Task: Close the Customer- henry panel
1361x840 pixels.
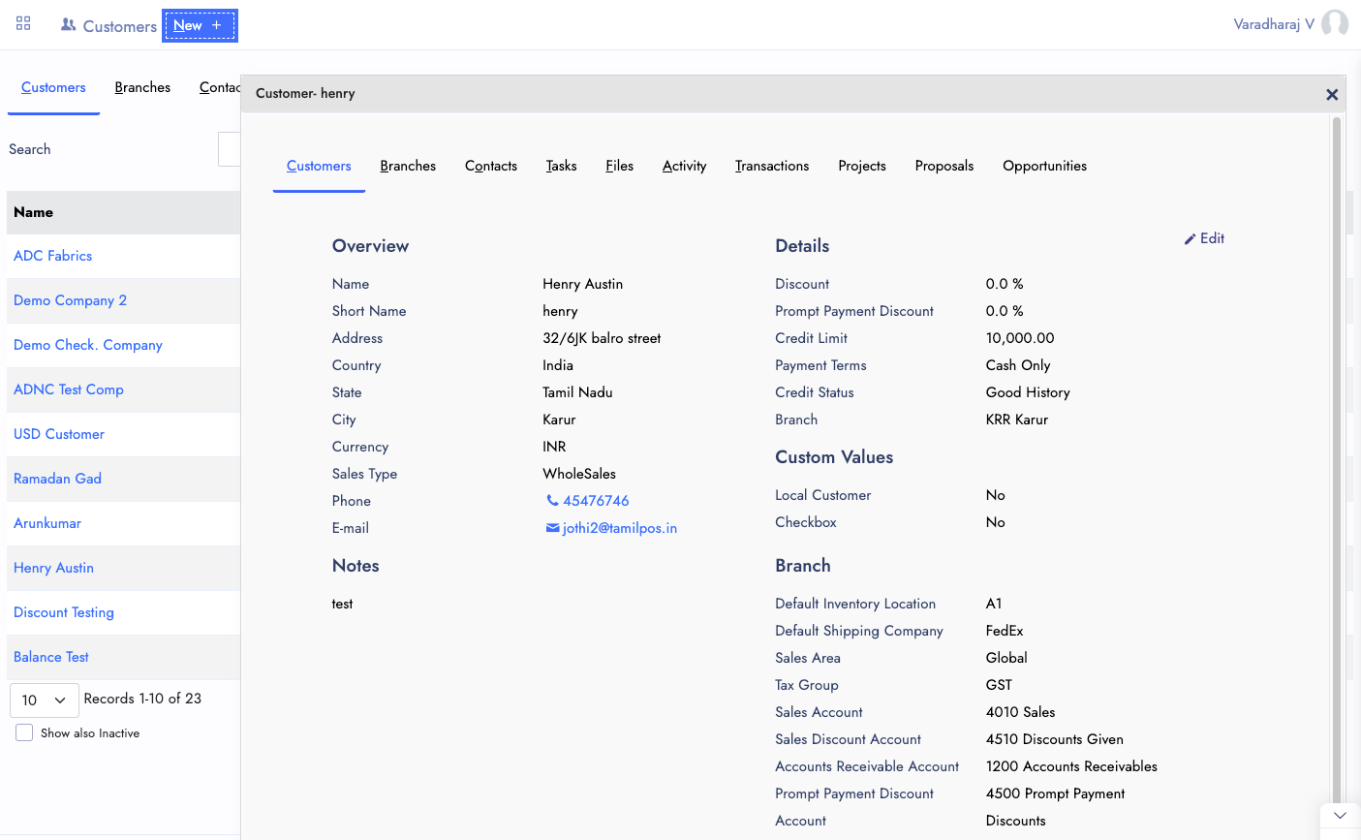Action: pos(1332,94)
